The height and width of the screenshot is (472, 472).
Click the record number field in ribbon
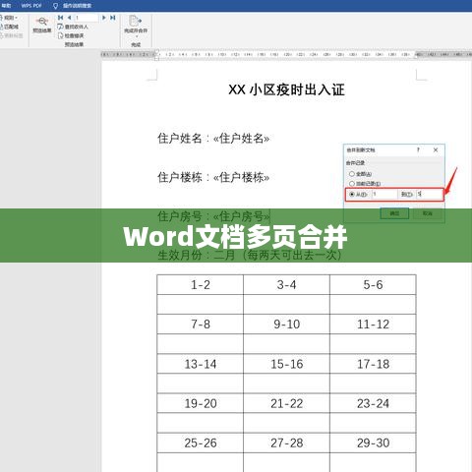click(x=87, y=18)
